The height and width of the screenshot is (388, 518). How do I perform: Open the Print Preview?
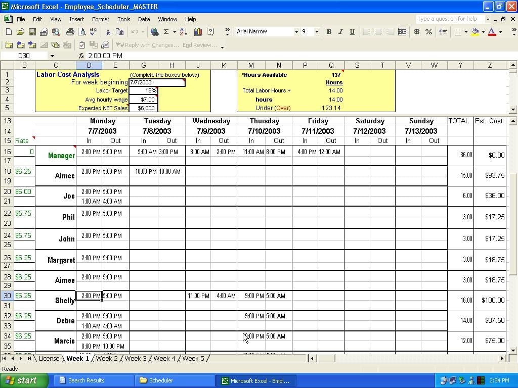pos(81,31)
